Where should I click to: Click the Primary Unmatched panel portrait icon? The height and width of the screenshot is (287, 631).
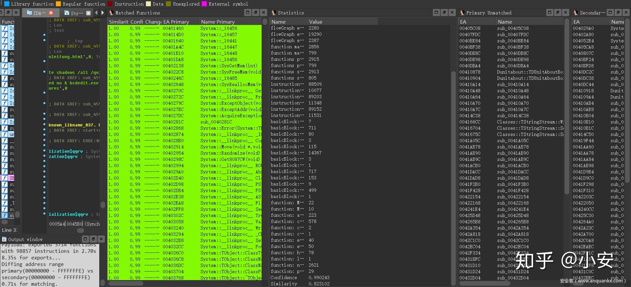(x=462, y=12)
